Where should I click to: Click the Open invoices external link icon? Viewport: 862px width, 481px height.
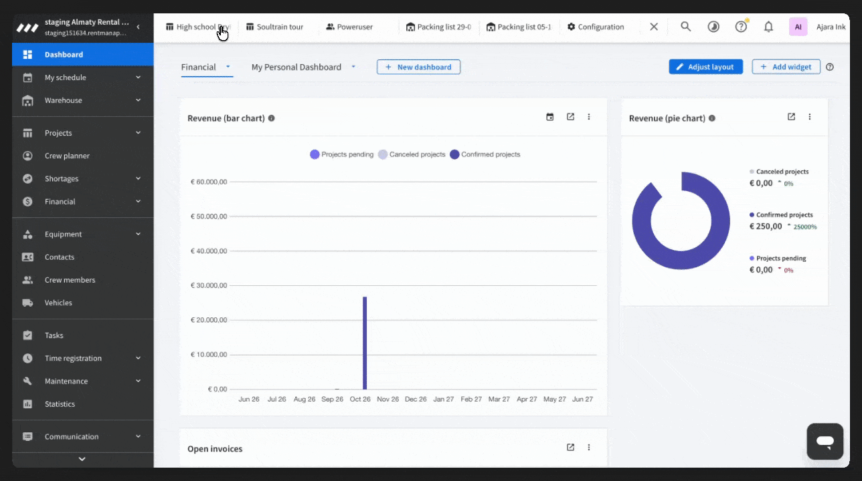tap(570, 448)
